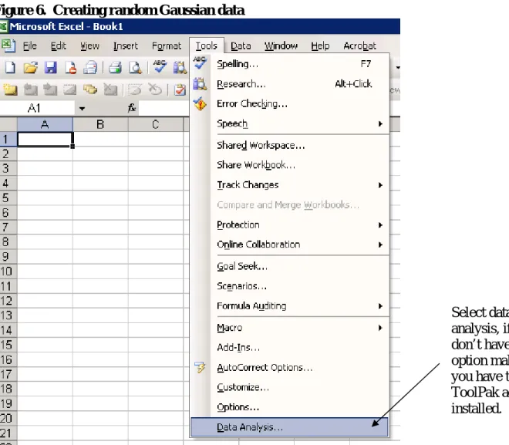Image resolution: width=509 pixels, height=445 pixels.
Task: Open the Name Box dropdown arrow
Action: 82,109
